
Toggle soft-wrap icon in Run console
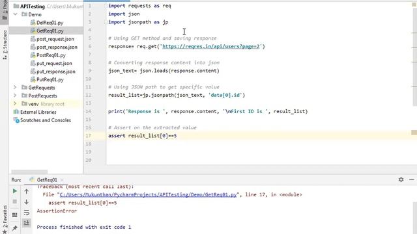(26, 213)
